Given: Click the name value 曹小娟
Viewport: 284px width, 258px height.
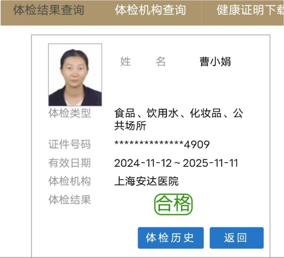Looking at the screenshot, I should (215, 62).
